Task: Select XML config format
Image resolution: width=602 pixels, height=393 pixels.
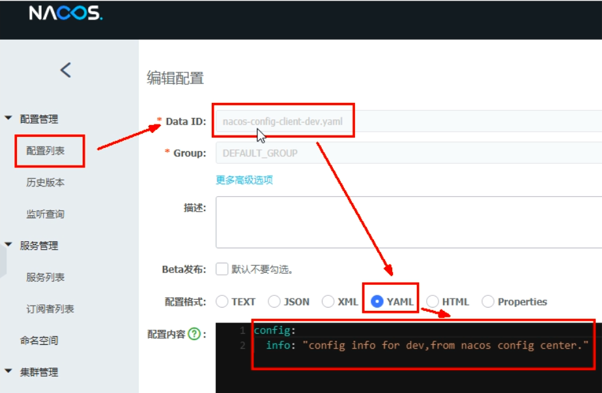Action: coord(328,302)
